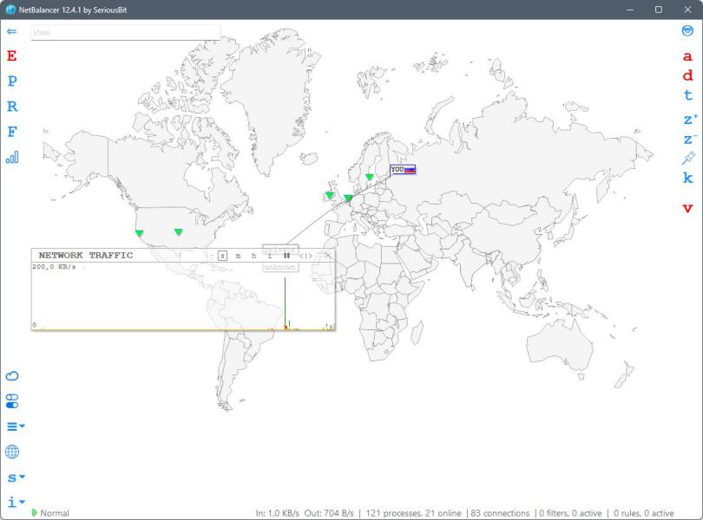This screenshot has height=520, width=703.
Task: Maximize the NetBalancer window
Action: [659, 10]
